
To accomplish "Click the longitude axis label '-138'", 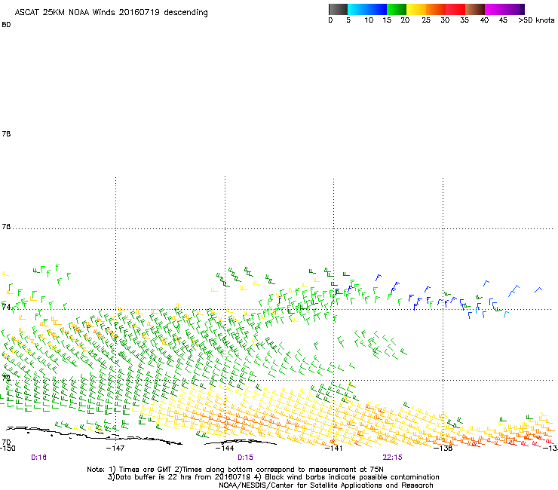I will (x=443, y=449).
